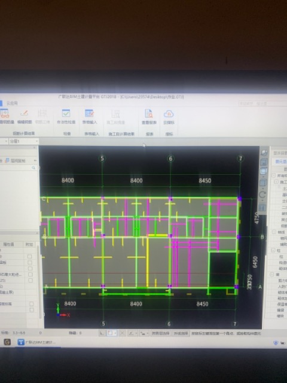Collapse the 轴线 tree node in right panel
Viewport: 287px width, 383px height.
tap(274, 232)
